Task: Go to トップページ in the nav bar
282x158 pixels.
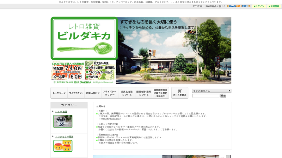Action: point(59,93)
